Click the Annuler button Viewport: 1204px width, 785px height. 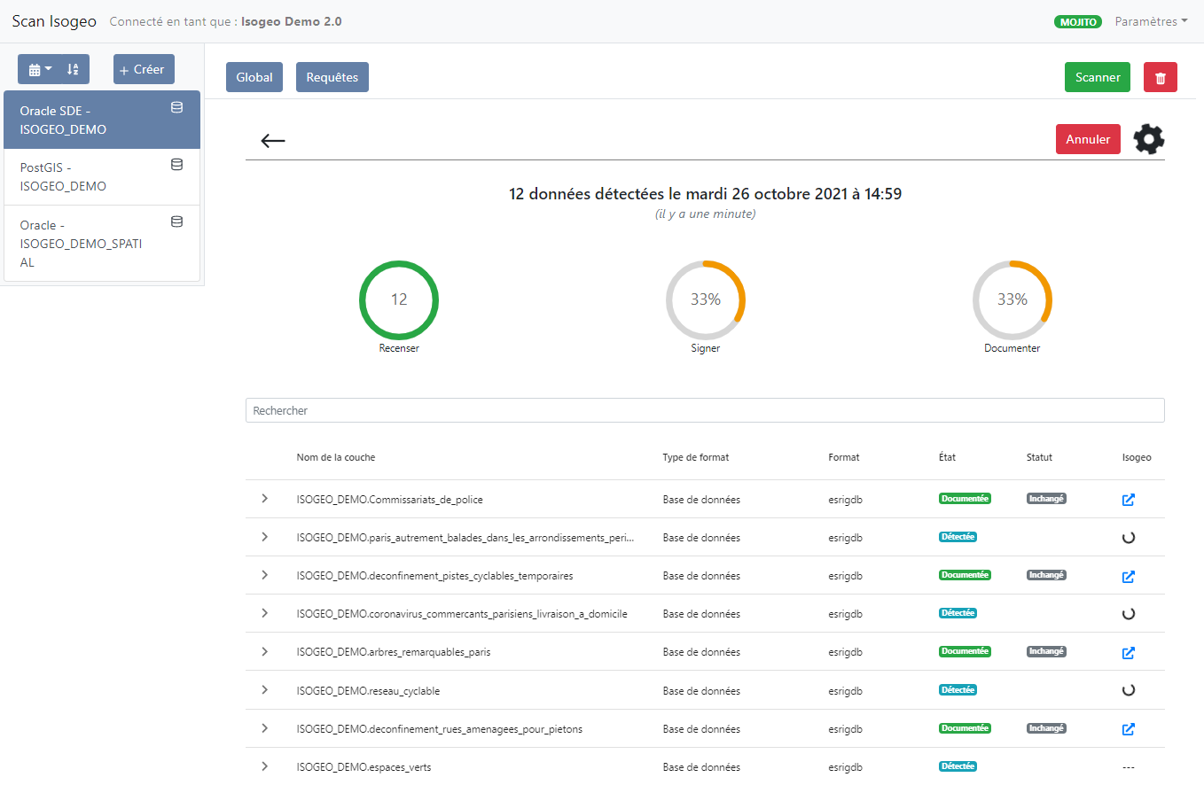tap(1088, 139)
